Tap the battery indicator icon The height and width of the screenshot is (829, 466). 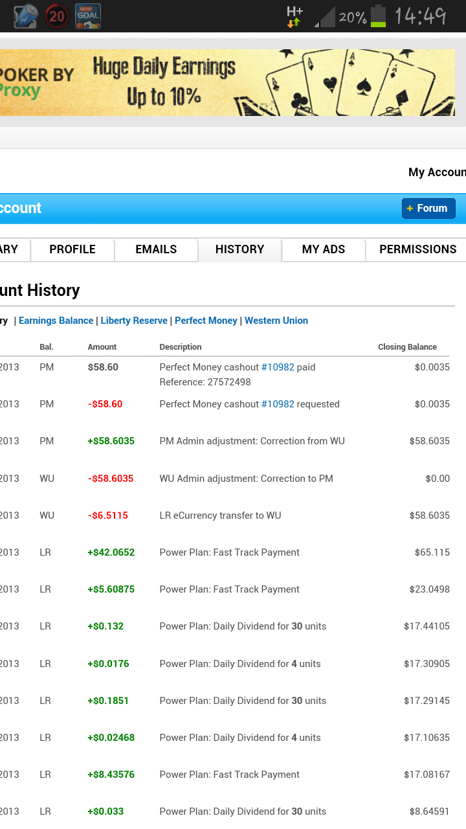pos(378,17)
